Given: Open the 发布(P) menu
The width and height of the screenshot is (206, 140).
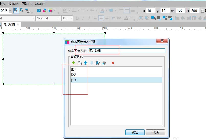Looking at the screenshot, I should click(14, 4).
